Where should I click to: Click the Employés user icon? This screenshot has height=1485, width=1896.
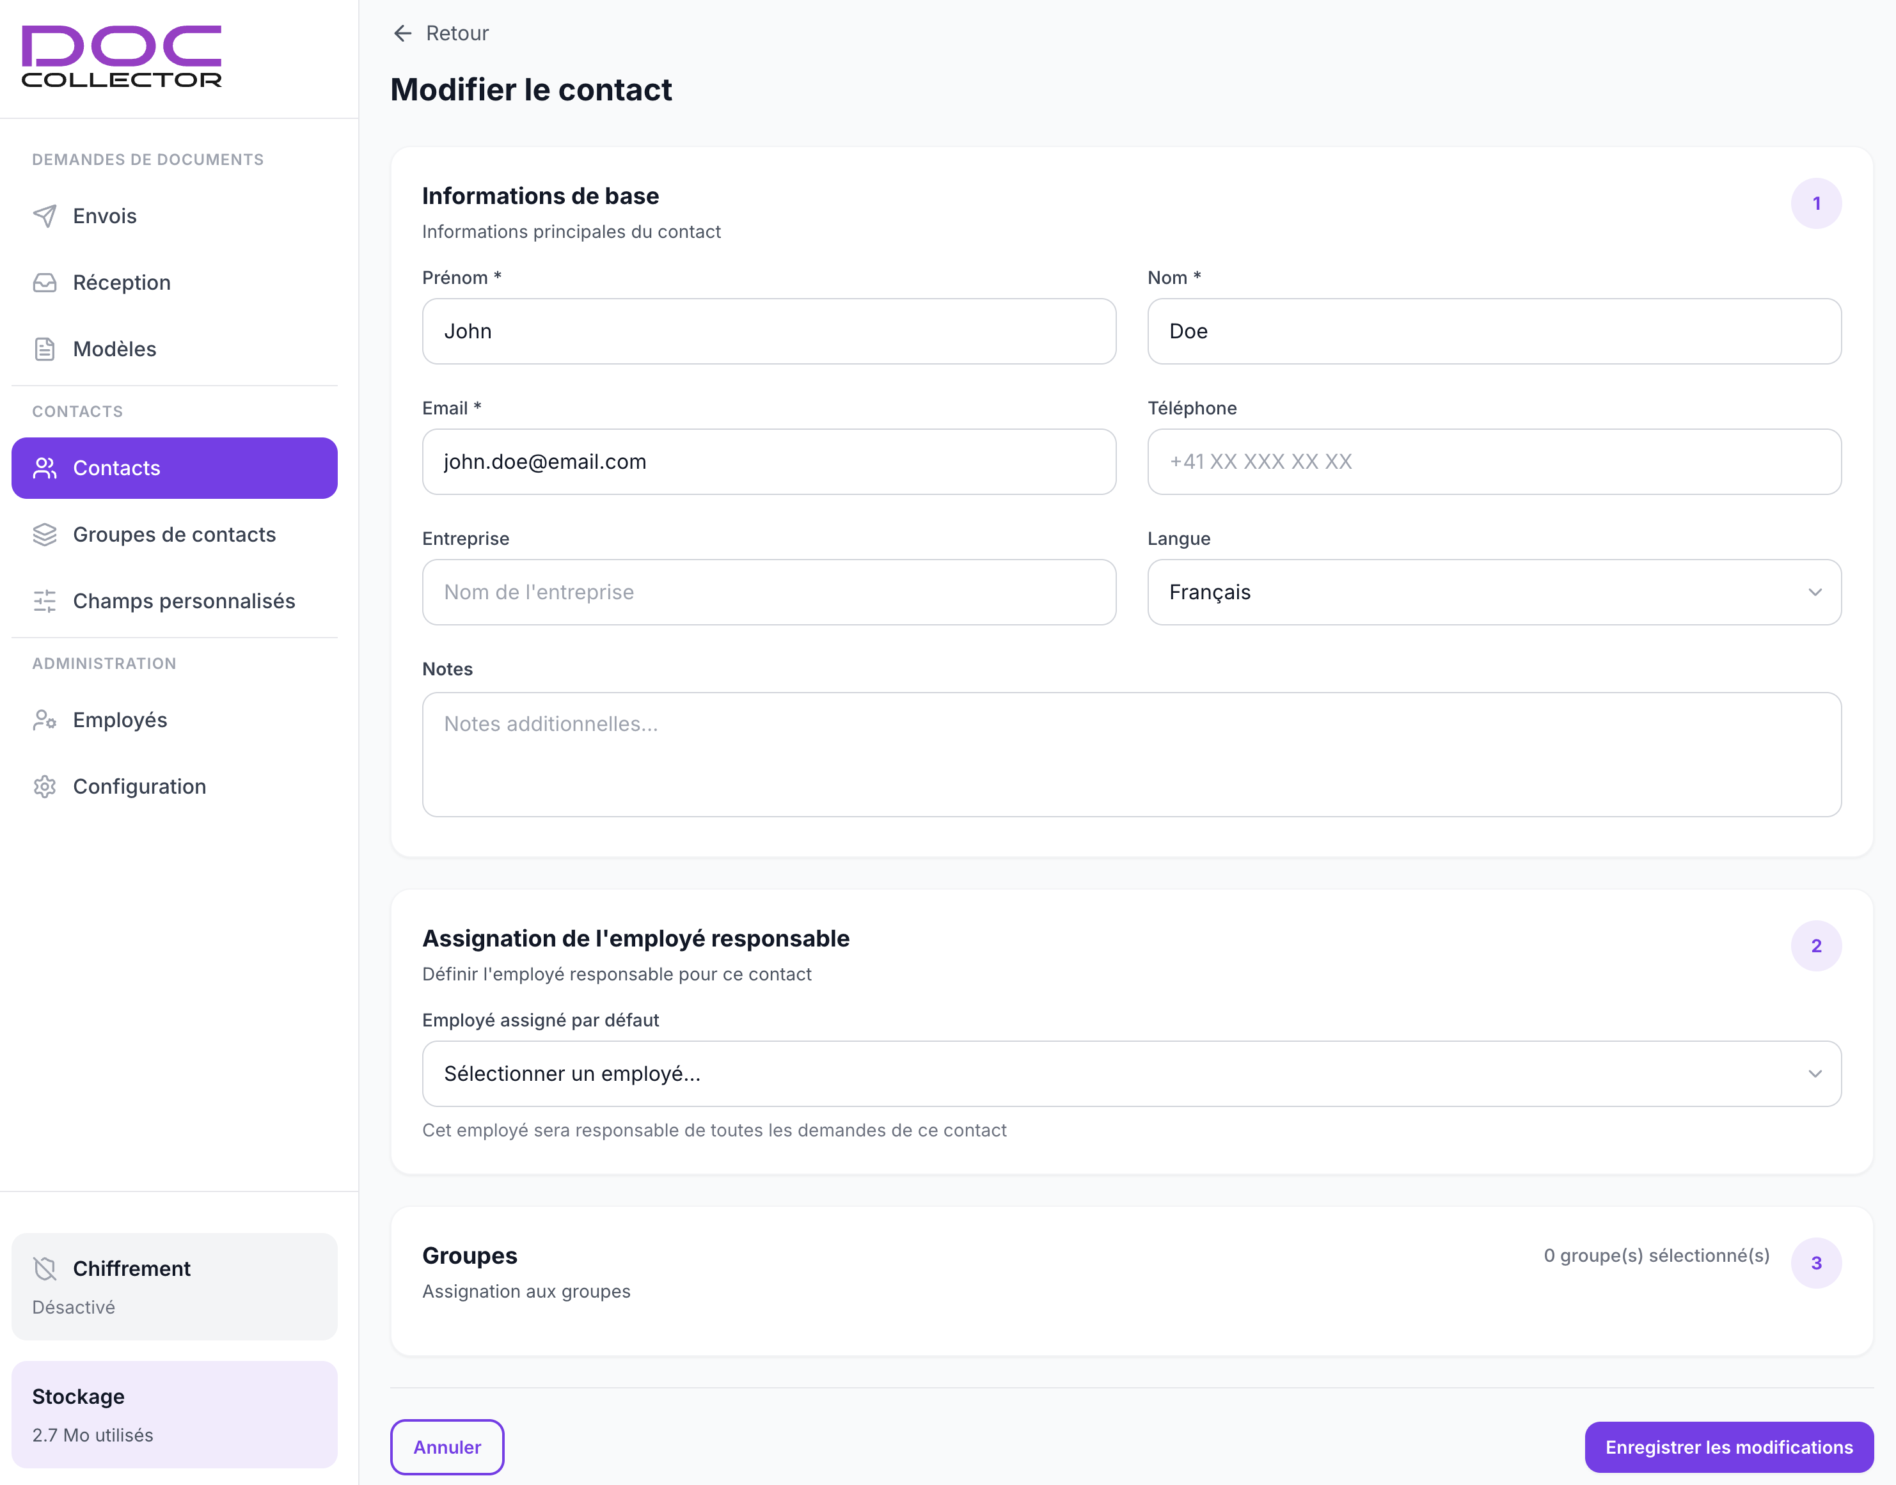[x=44, y=720]
